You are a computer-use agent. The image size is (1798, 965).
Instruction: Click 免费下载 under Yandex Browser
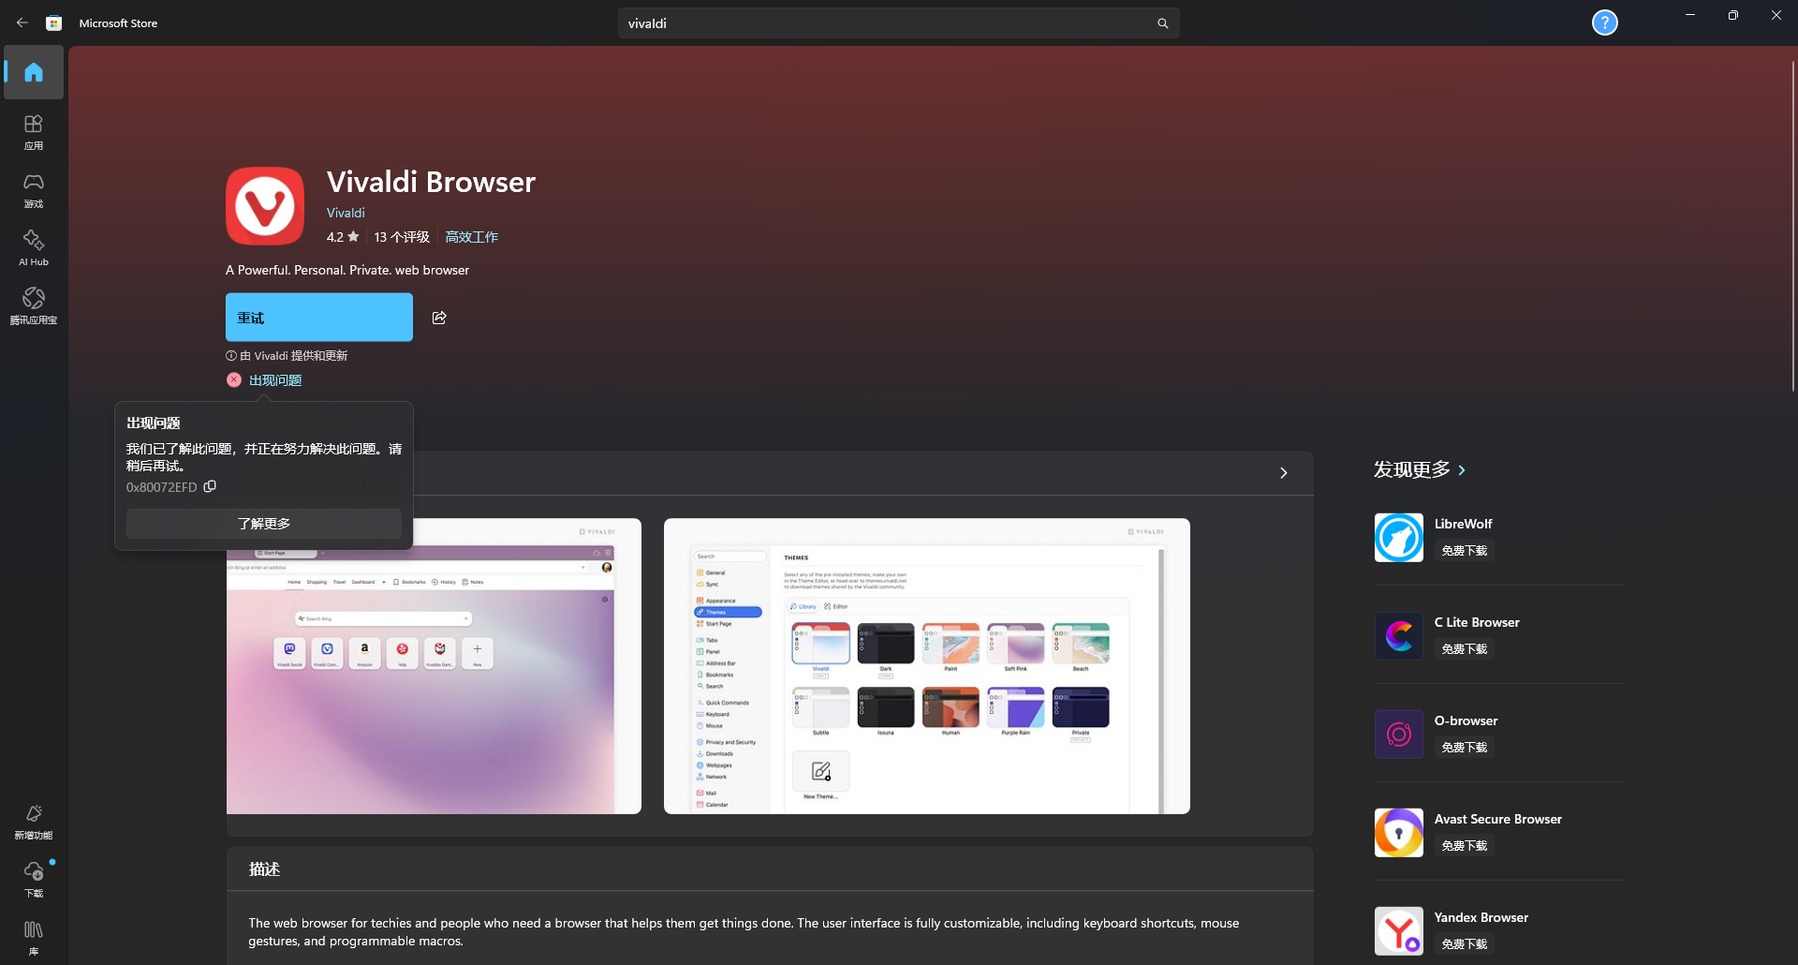(x=1465, y=944)
